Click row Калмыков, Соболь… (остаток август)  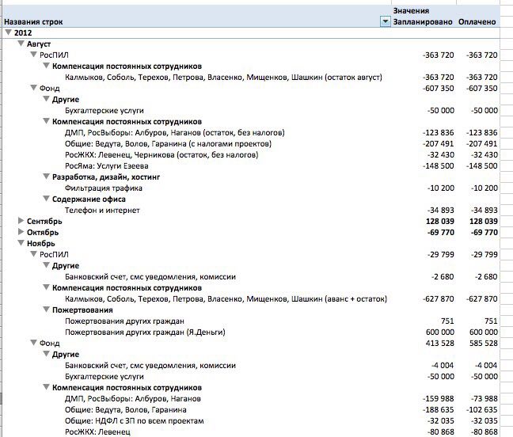click(x=223, y=78)
